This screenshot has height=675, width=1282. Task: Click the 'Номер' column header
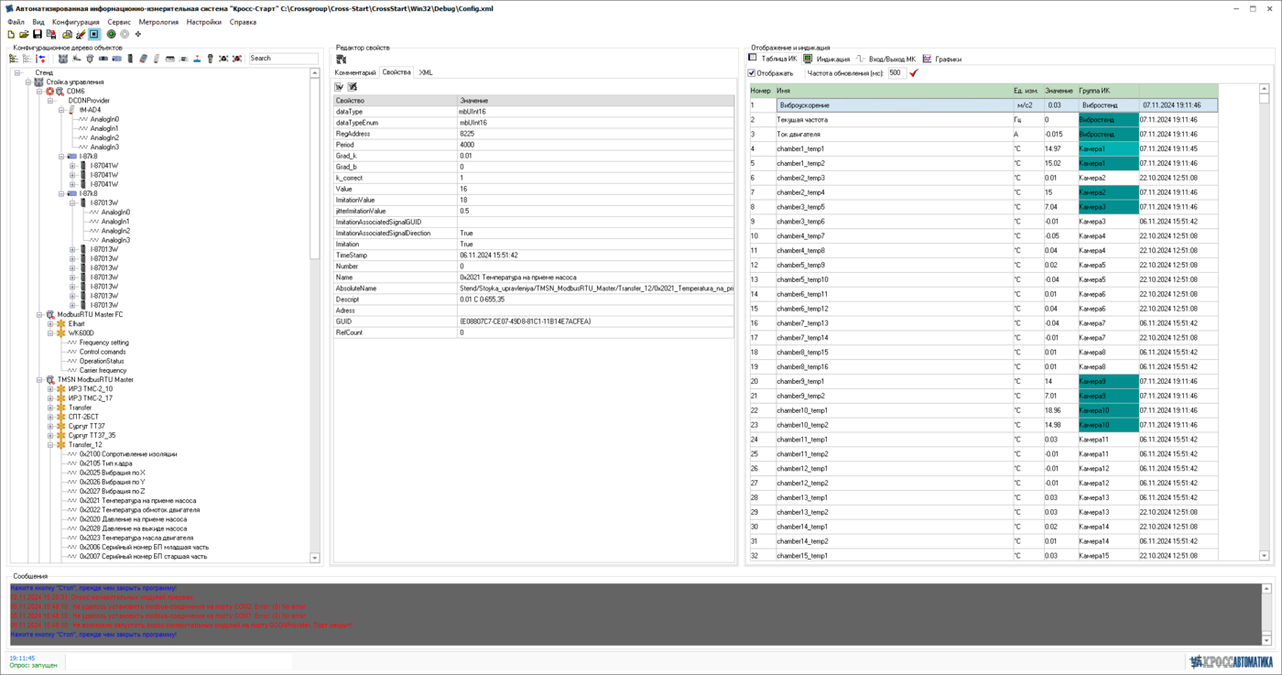click(x=762, y=91)
